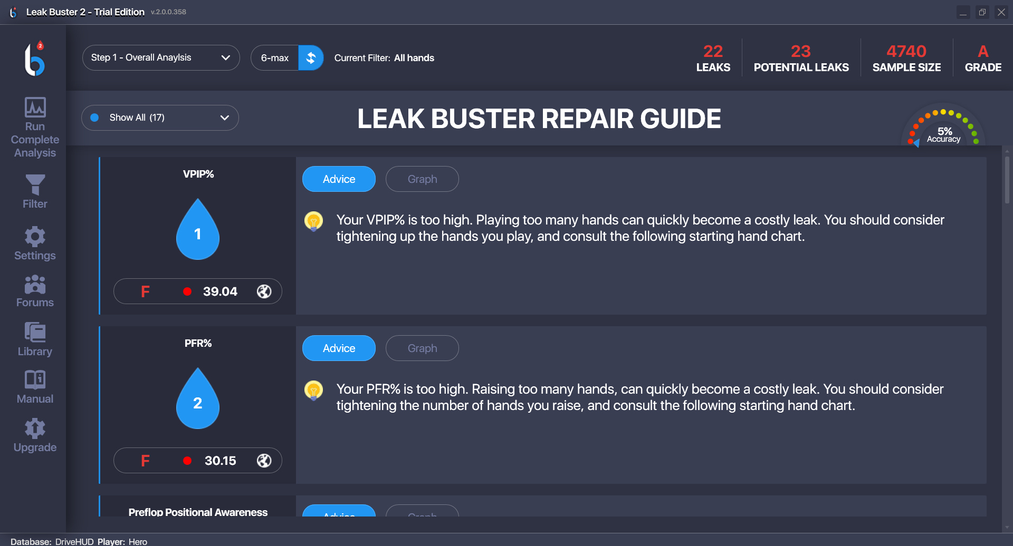The width and height of the screenshot is (1013, 546).
Task: Open Run Complete Analysis
Action: pos(35,128)
